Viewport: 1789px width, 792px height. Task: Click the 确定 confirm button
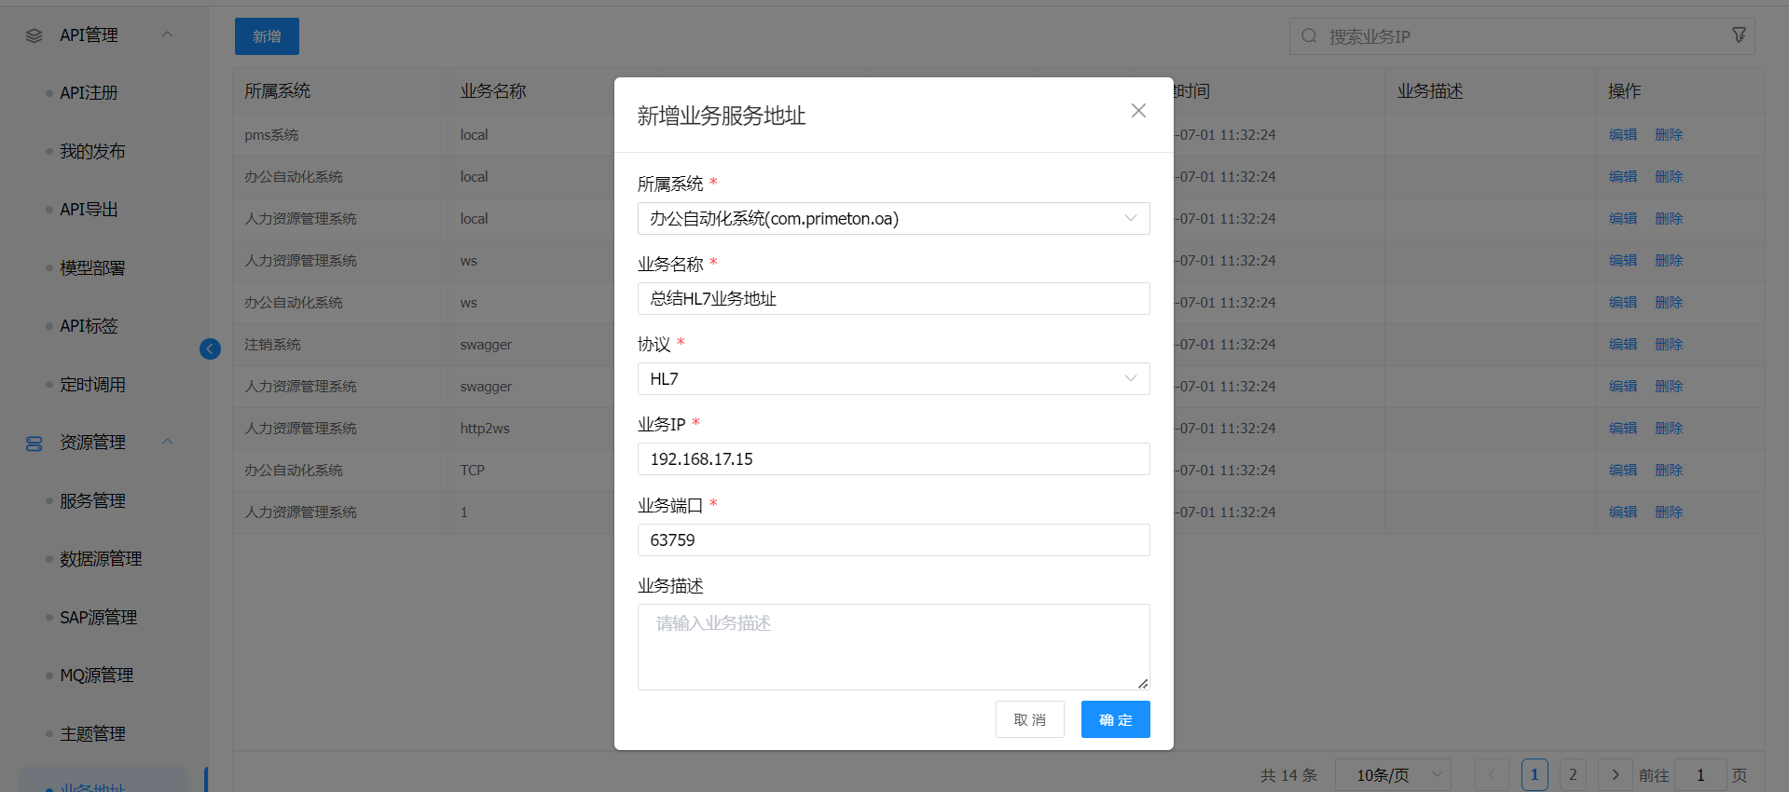[1115, 719]
